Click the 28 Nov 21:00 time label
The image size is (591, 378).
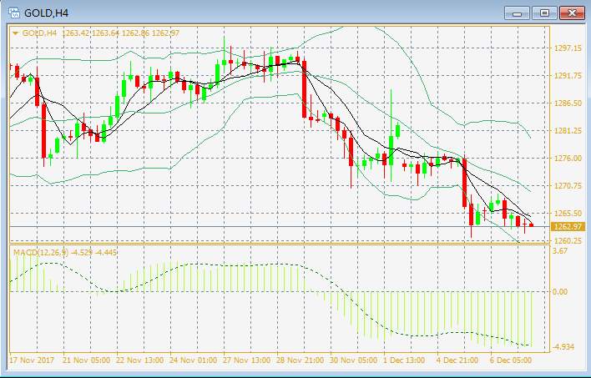coord(300,360)
